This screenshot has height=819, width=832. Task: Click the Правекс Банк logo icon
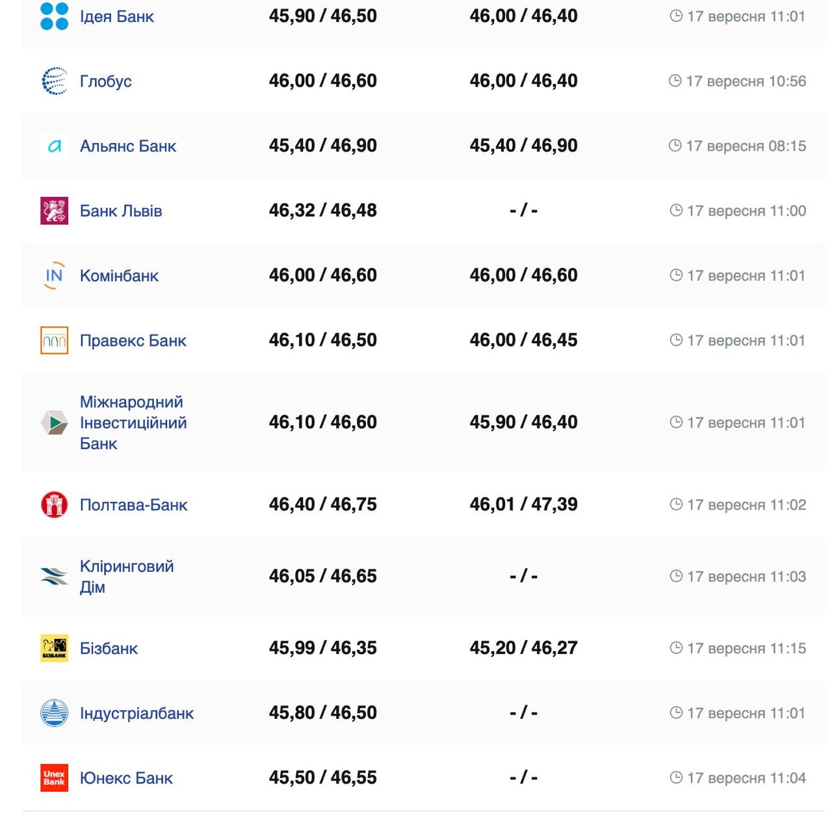tap(54, 341)
